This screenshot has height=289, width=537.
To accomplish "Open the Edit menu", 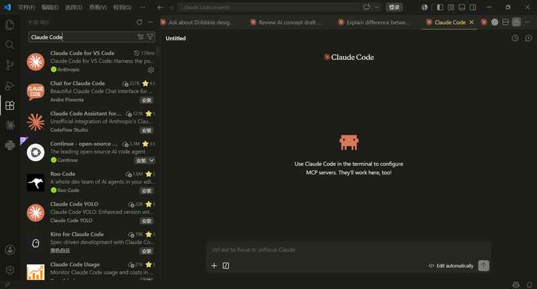I will pyautogui.click(x=50, y=7).
